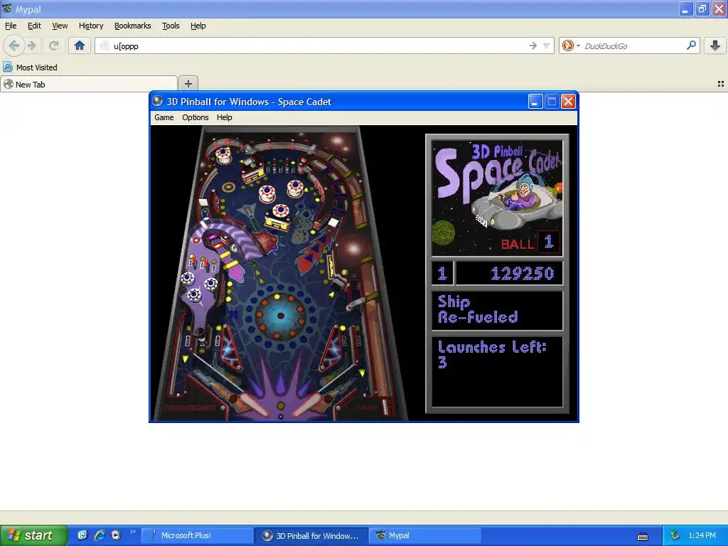Click the clock showing 1:24 PM
The image size is (728, 546).
point(702,535)
